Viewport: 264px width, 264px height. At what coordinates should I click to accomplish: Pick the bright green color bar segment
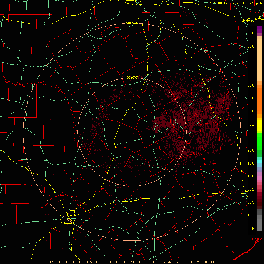pyautogui.click(x=259, y=141)
